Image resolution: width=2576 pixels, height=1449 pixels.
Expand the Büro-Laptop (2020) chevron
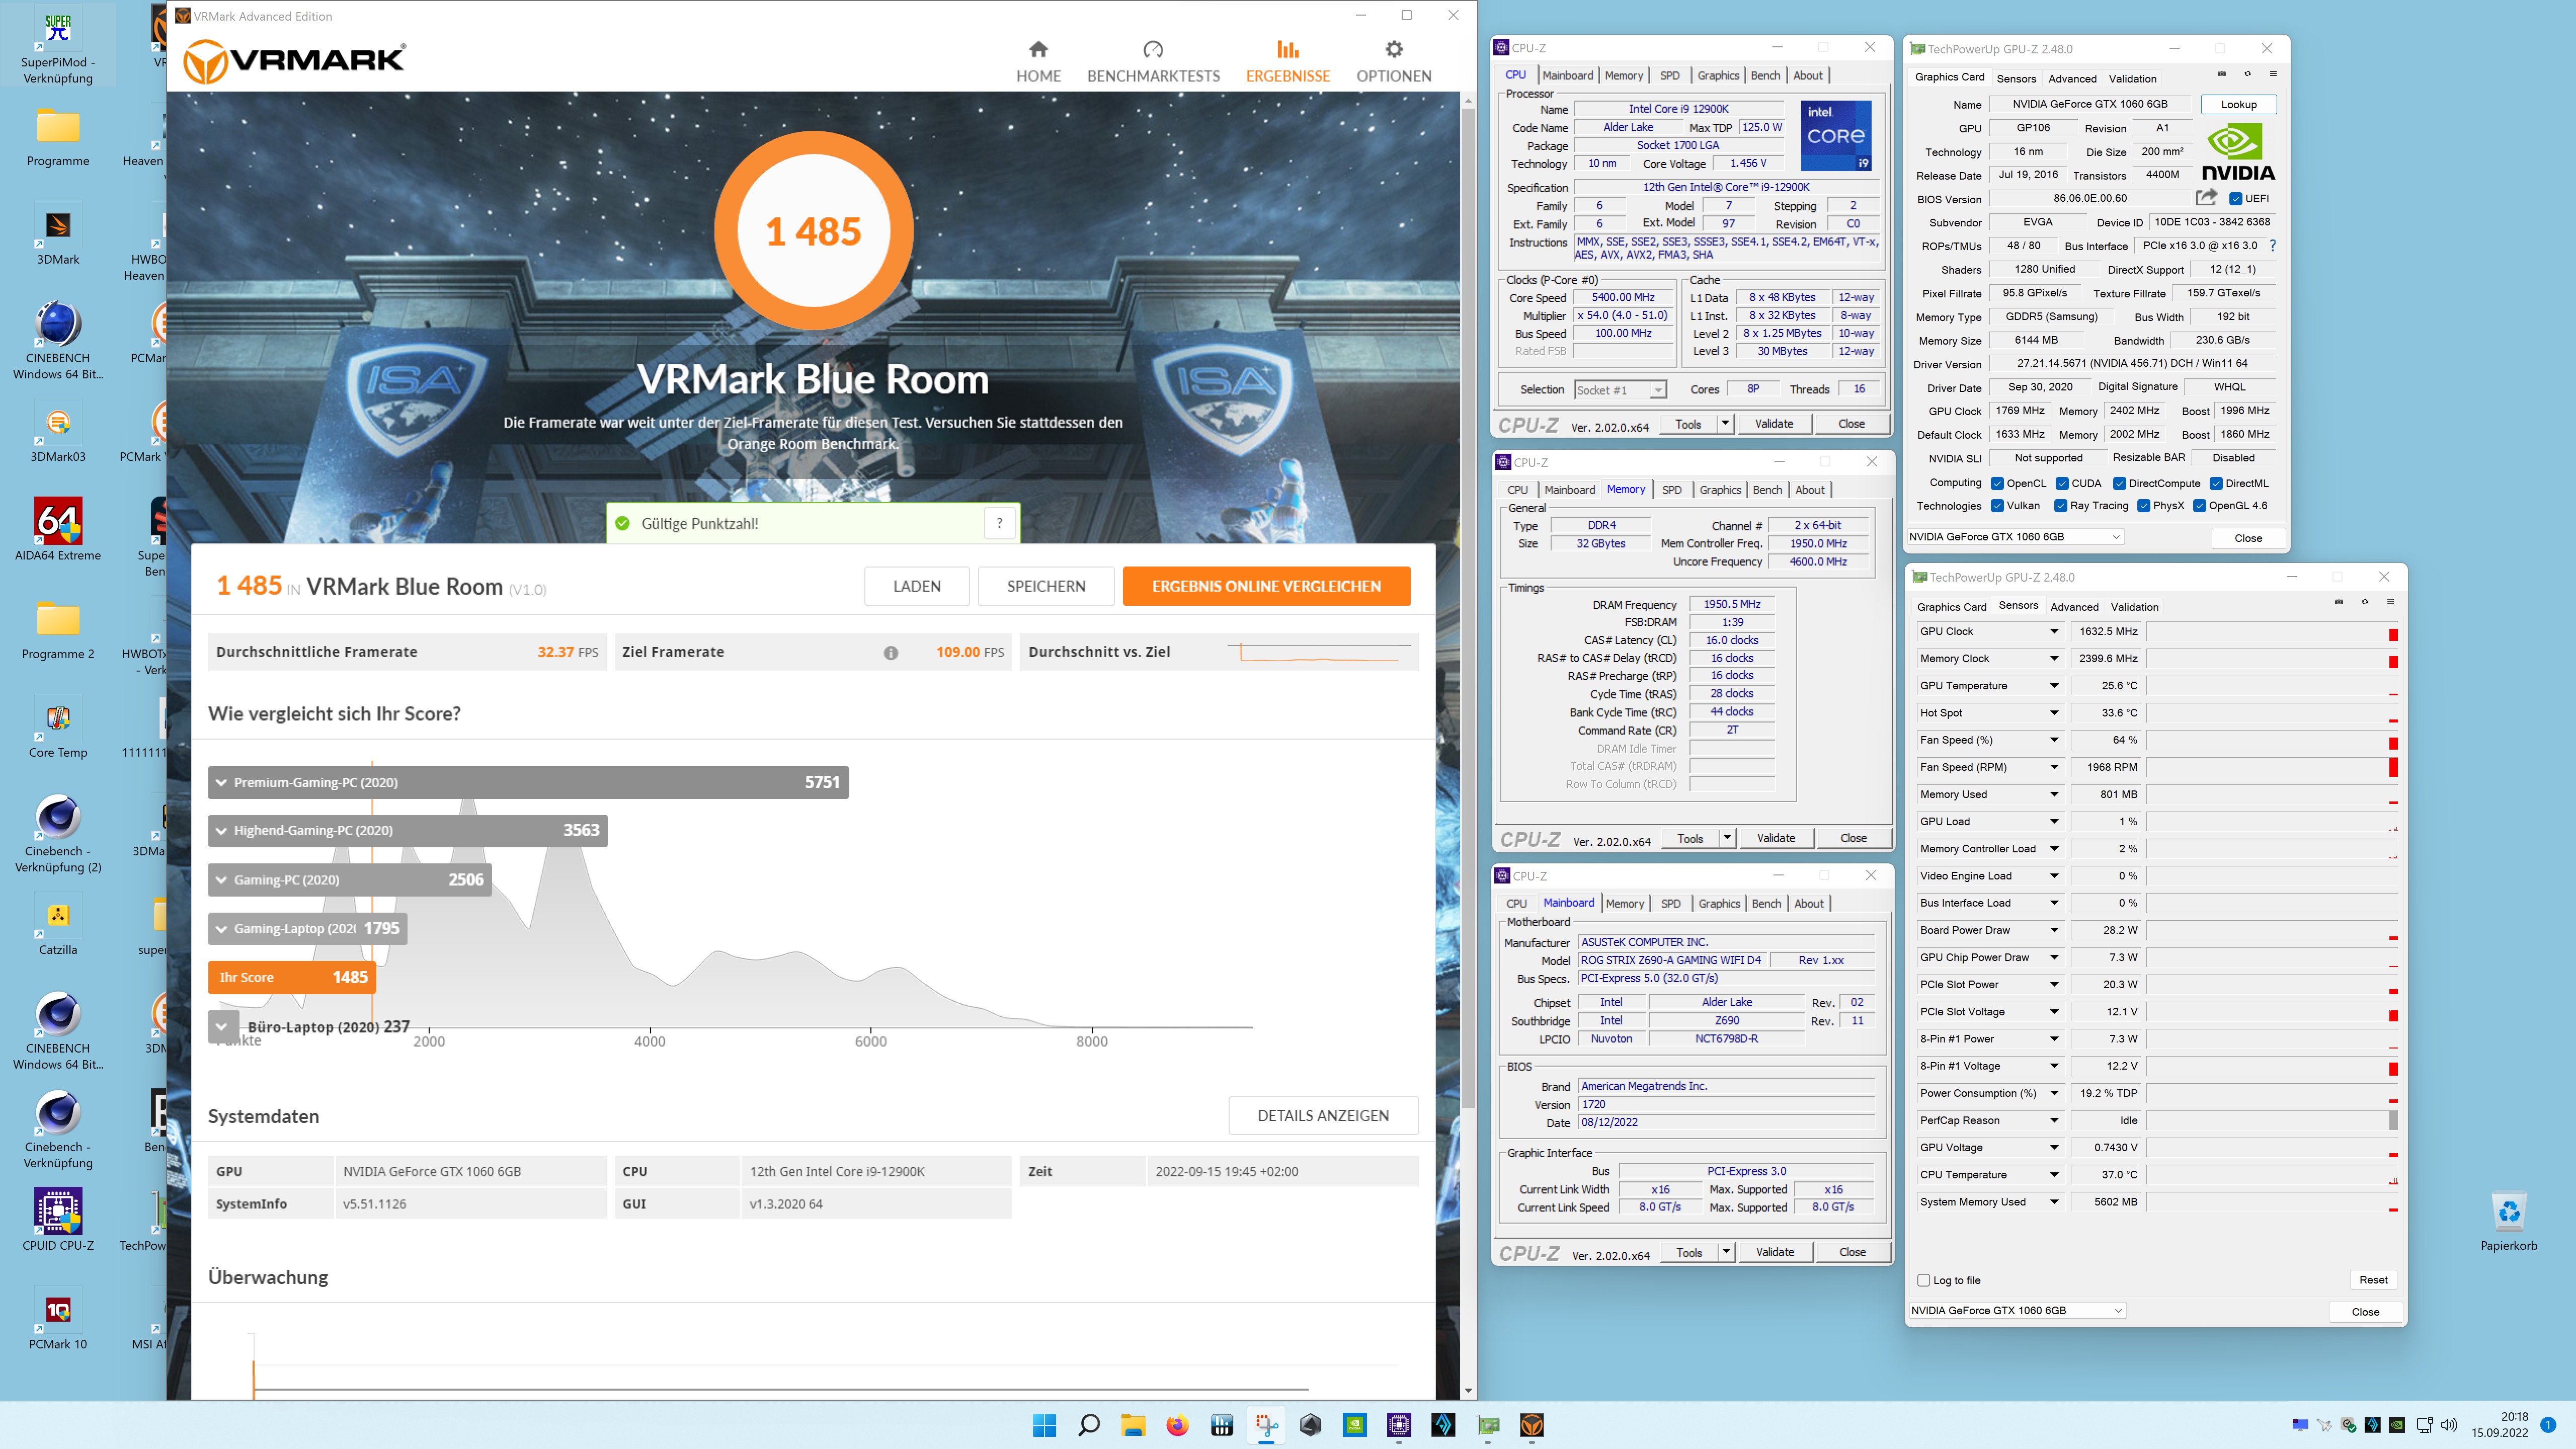click(x=223, y=1026)
